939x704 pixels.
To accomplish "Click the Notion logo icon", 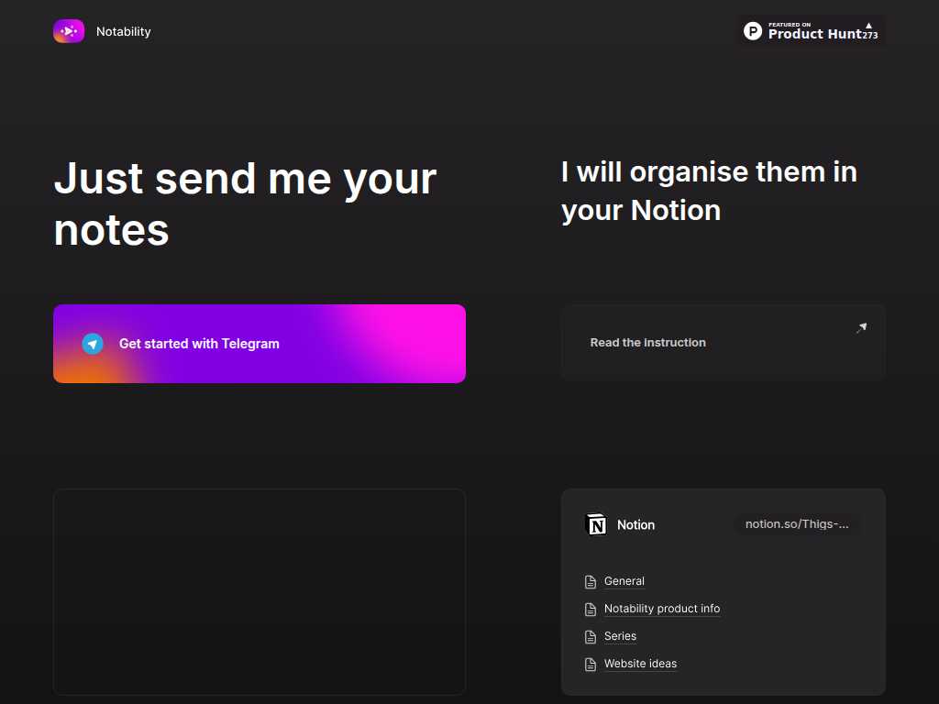I will point(596,524).
